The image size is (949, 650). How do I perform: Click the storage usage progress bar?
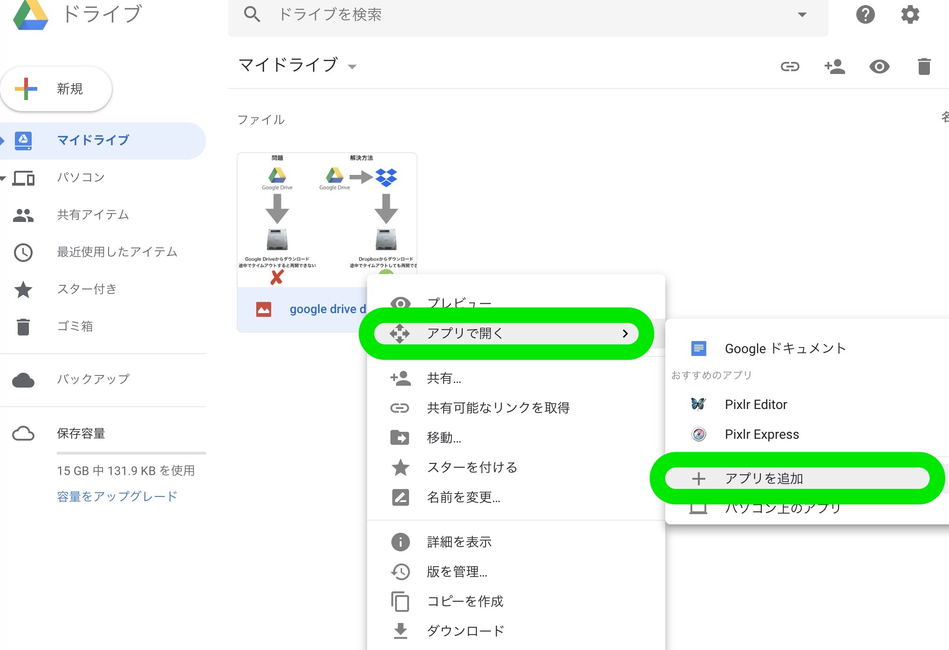pyautogui.click(x=131, y=453)
